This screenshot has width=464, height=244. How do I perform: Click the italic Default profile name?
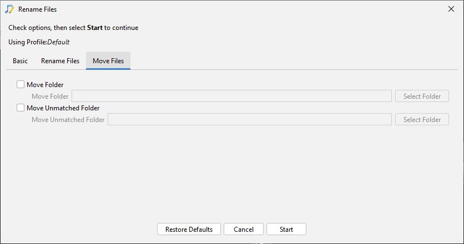(58, 42)
